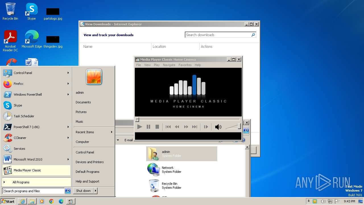Select the admin System Folder item
Viewport: 364px width, 205px height.
tap(182, 154)
